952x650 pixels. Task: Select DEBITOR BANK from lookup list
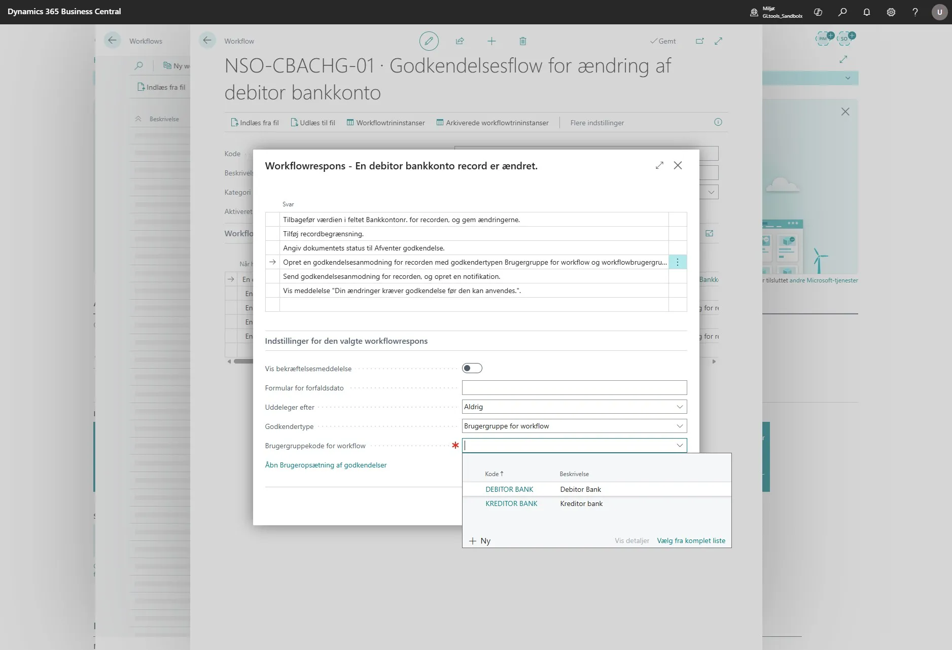[509, 489]
